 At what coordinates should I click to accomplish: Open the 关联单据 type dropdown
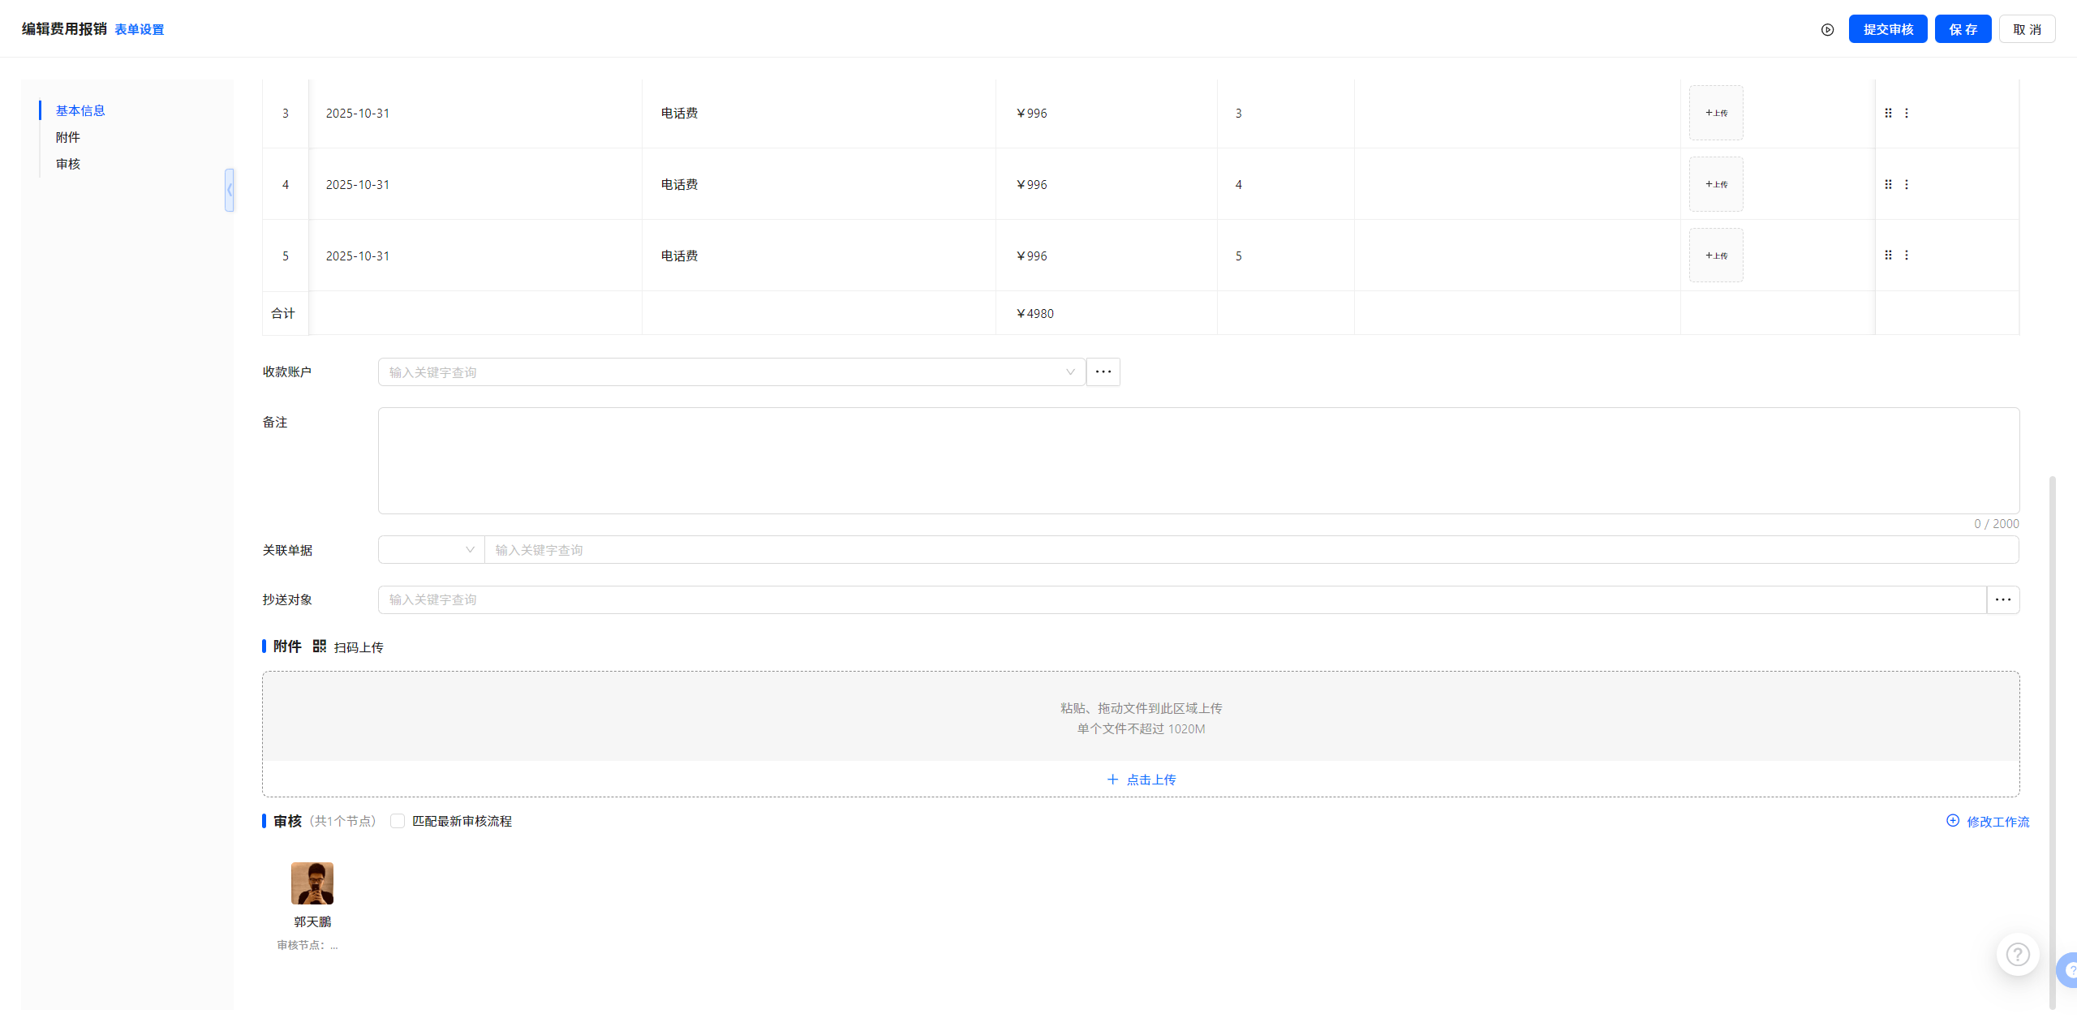(x=431, y=550)
